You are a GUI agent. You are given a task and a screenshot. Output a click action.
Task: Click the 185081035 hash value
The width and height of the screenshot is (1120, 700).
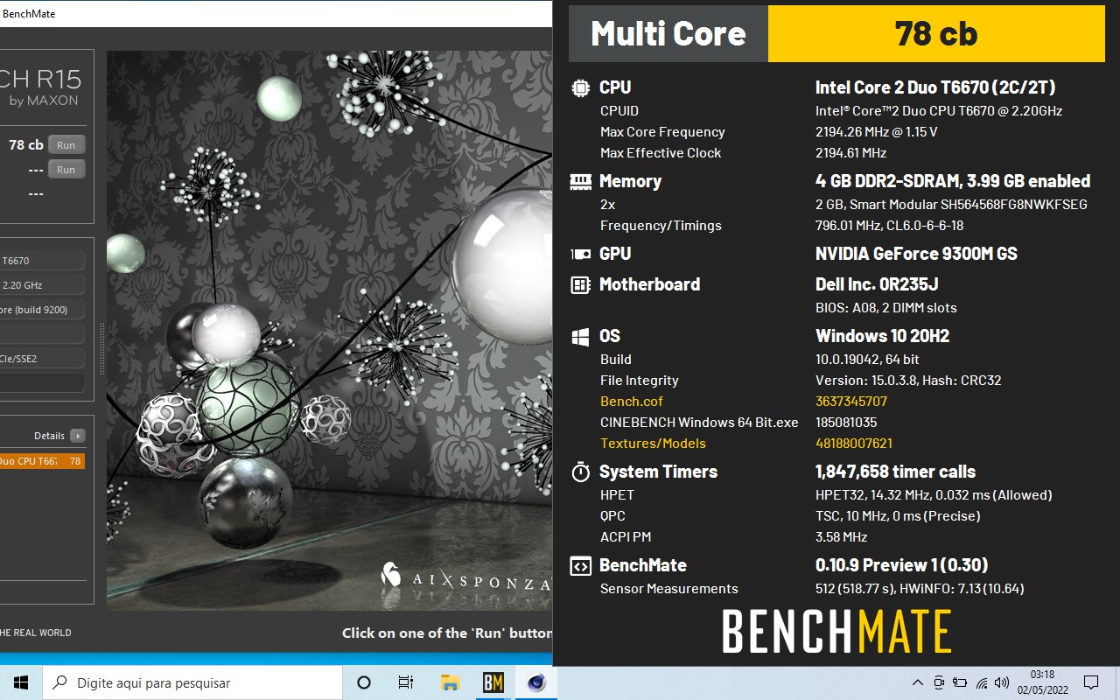coord(846,423)
